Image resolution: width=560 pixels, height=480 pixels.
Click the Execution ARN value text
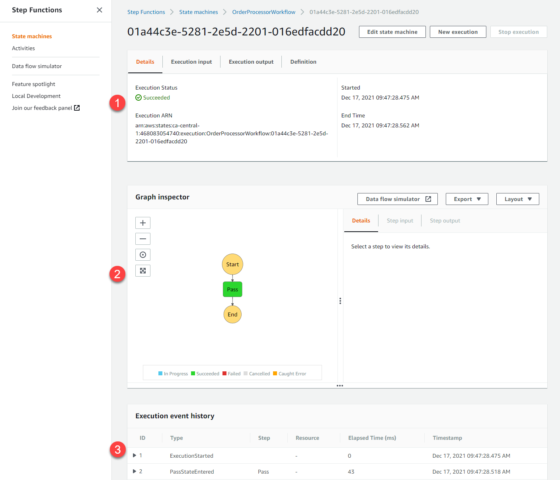click(x=232, y=133)
